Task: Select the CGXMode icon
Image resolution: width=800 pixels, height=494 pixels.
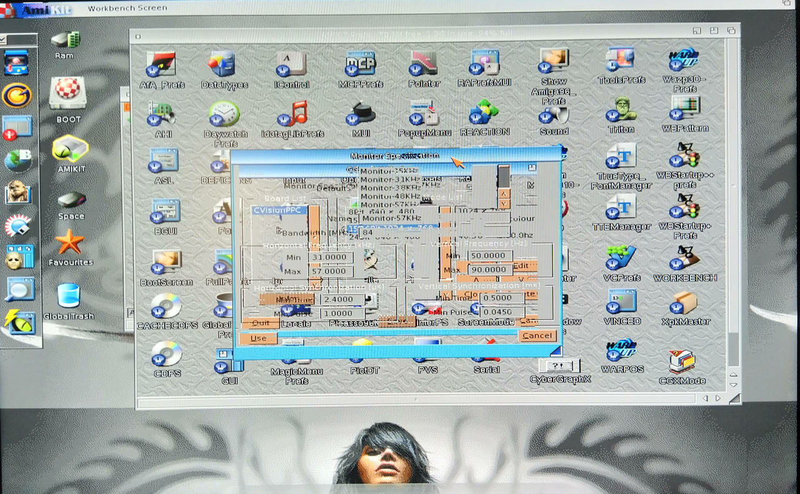Action: (x=681, y=361)
